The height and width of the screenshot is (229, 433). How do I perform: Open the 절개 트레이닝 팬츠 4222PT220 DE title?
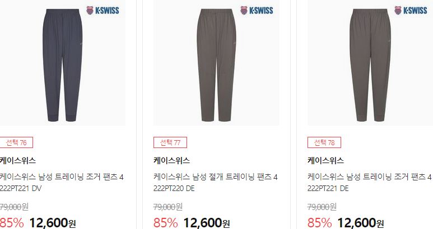pos(216,183)
